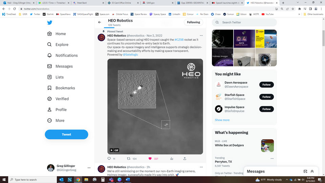325x183 pixels.
Task: Click the new message compose icon
Action: [305, 171]
